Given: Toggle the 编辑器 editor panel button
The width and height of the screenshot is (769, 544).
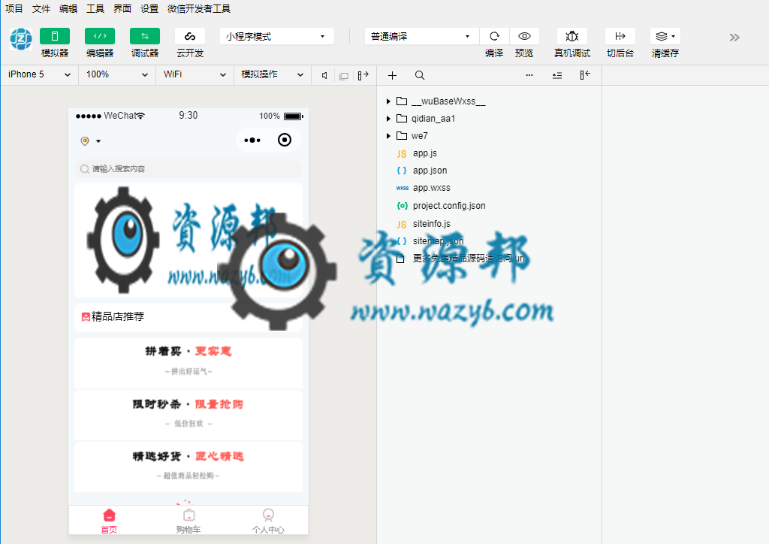Looking at the screenshot, I should [100, 36].
